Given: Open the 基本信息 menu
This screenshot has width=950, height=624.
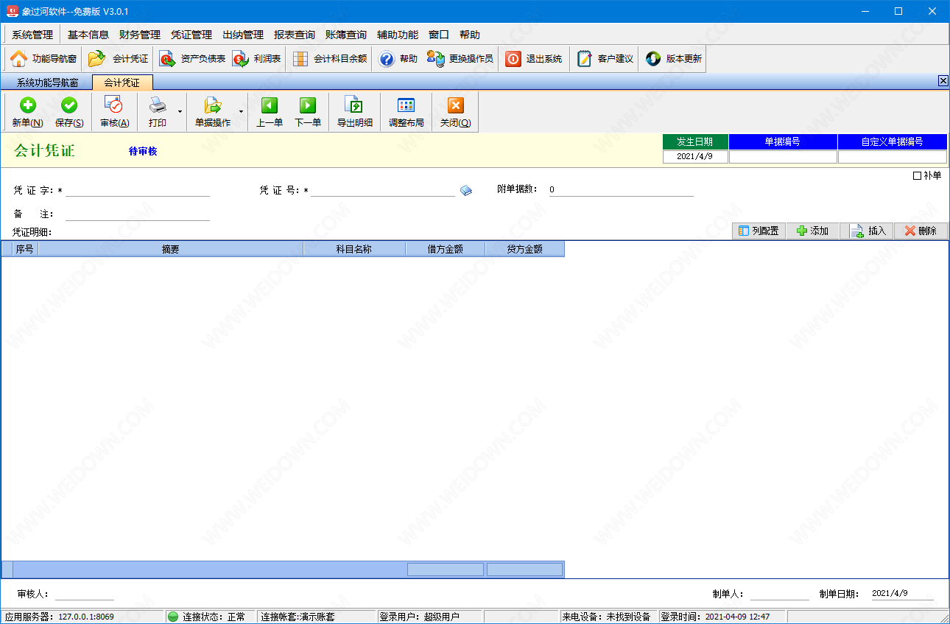Looking at the screenshot, I should [x=88, y=35].
